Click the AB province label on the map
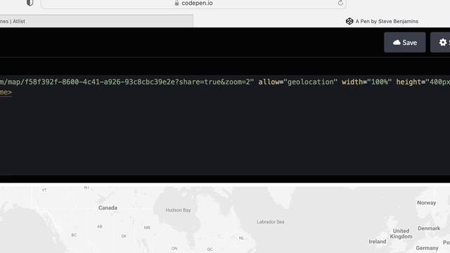Image resolution: width=450 pixels, height=253 pixels. [x=100, y=226]
